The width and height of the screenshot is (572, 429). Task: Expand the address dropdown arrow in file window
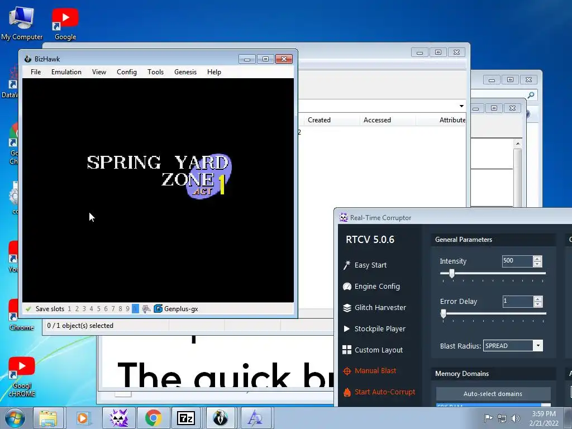pos(461,106)
